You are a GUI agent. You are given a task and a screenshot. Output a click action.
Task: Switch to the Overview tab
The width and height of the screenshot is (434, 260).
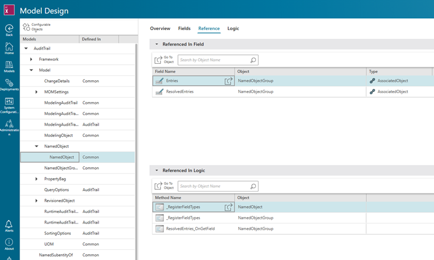[160, 28]
